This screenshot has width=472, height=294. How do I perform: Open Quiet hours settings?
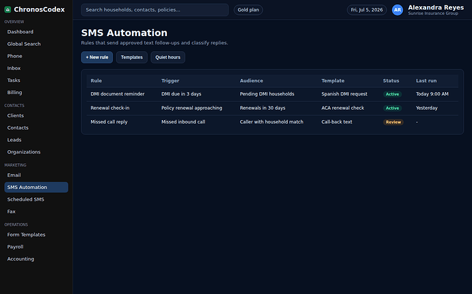click(168, 57)
